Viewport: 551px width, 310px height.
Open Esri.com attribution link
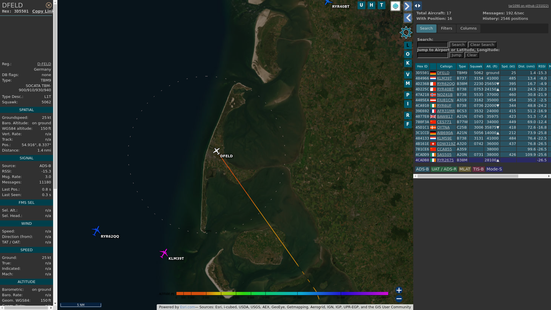(187, 307)
